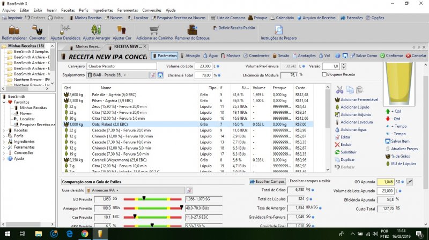Click Adicionar Levedura button
429x240 pixels.
click(354, 122)
